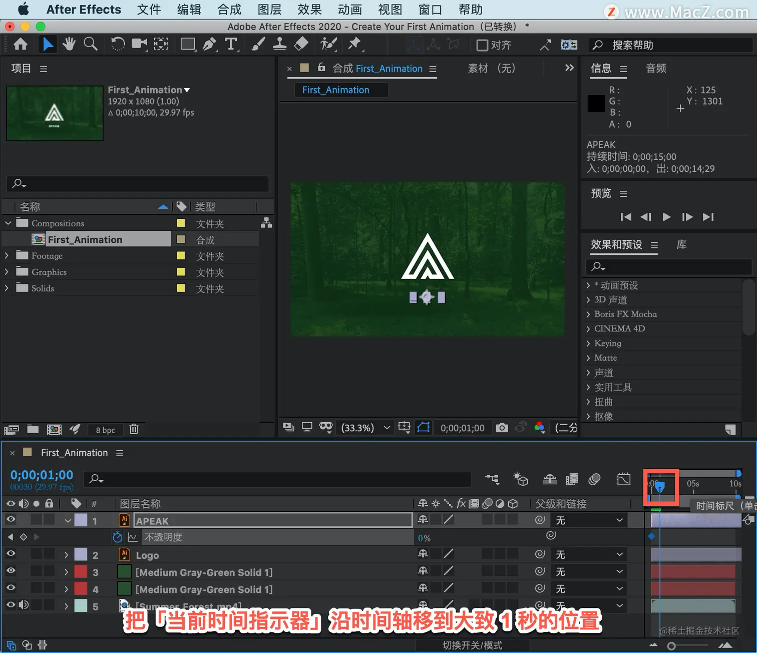Select the Rotation tool
The height and width of the screenshot is (653, 757).
pyautogui.click(x=118, y=44)
